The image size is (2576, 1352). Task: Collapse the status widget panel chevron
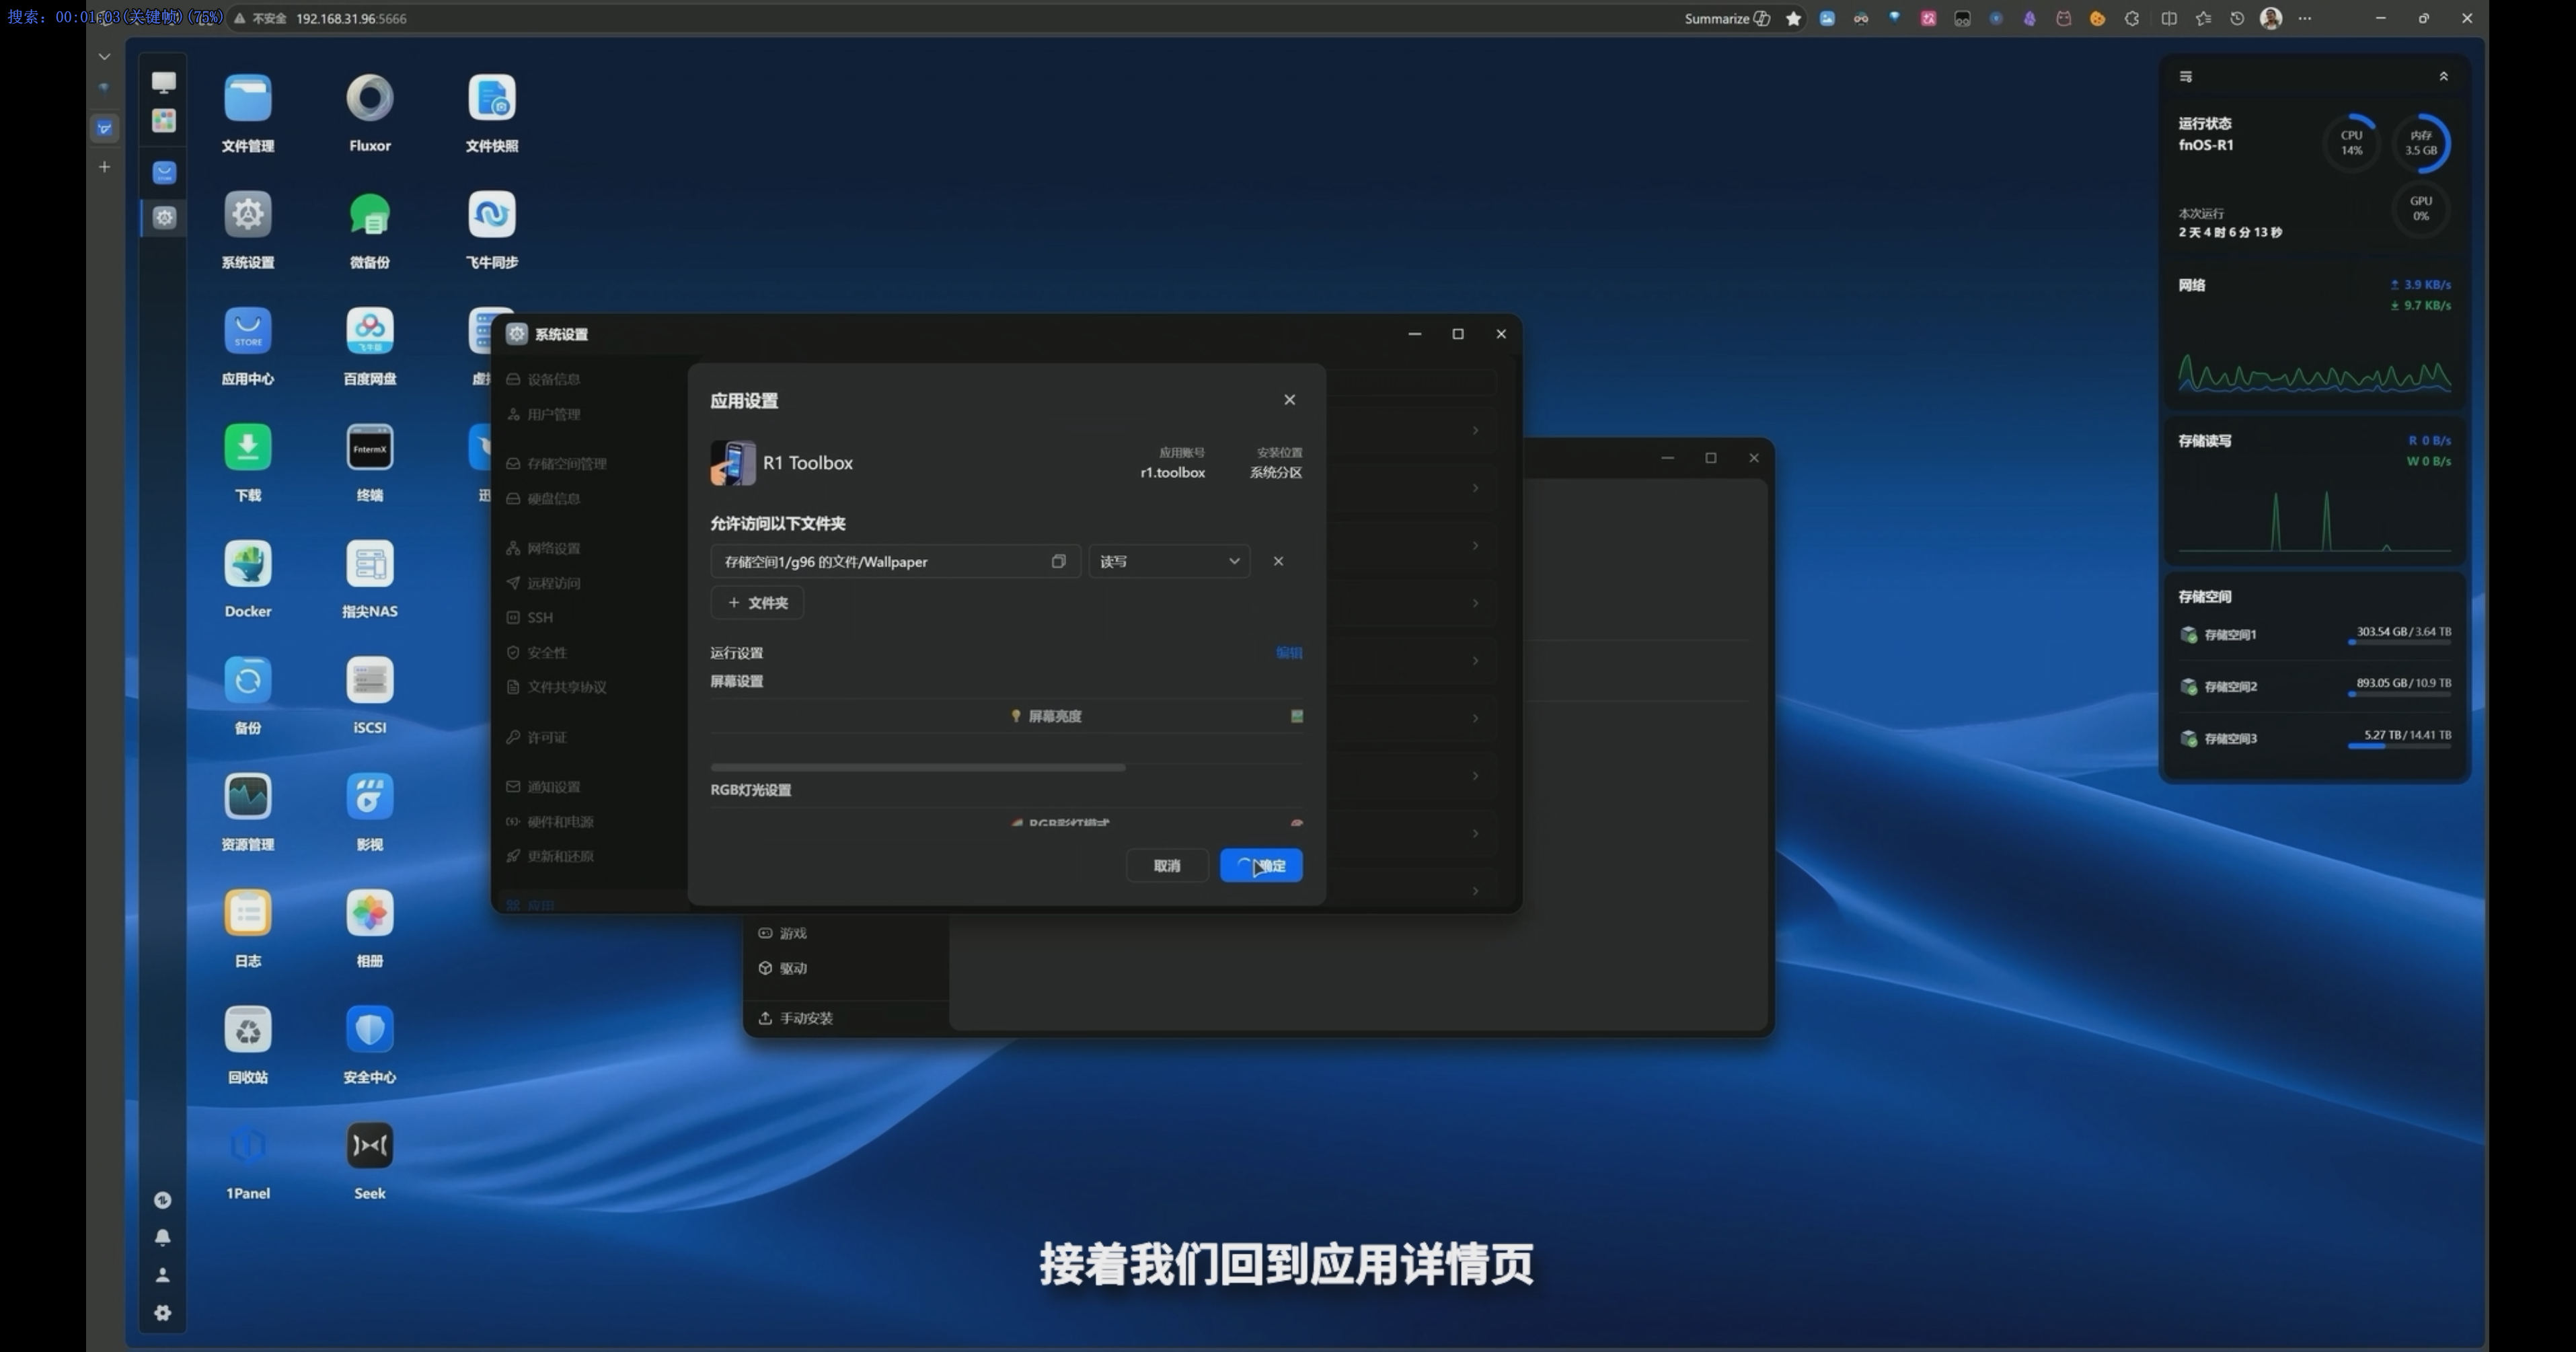[x=2443, y=77]
